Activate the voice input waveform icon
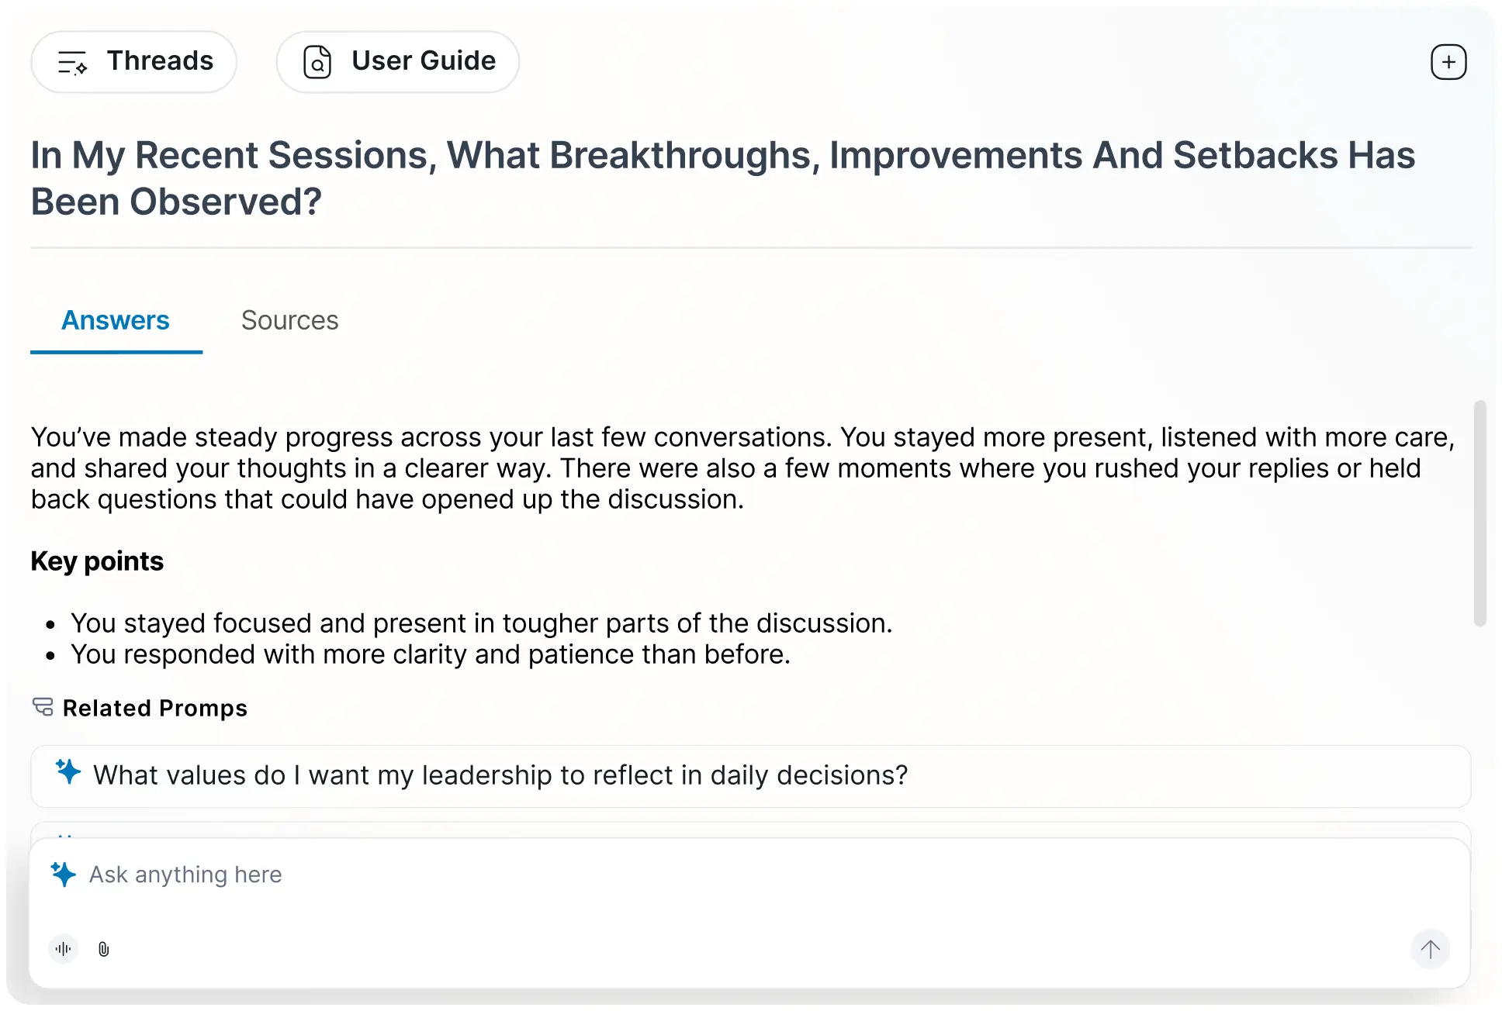Screen dimensions: 1502x1011 click(64, 949)
